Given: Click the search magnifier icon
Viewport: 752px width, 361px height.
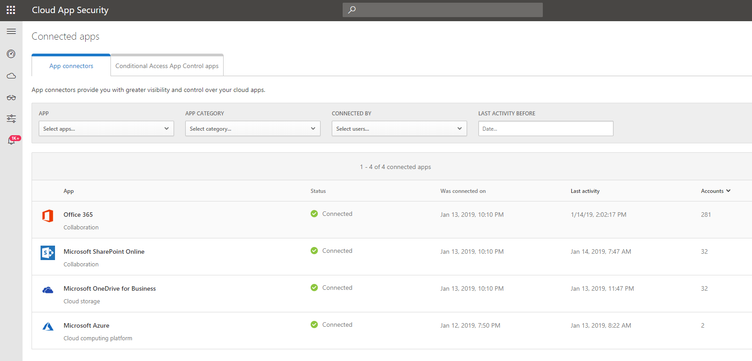Looking at the screenshot, I should (352, 9).
